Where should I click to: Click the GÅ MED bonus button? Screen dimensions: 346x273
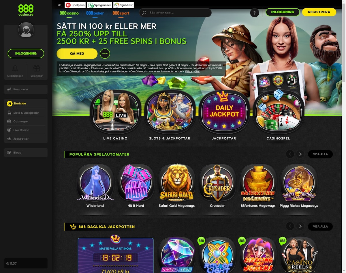tap(77, 53)
